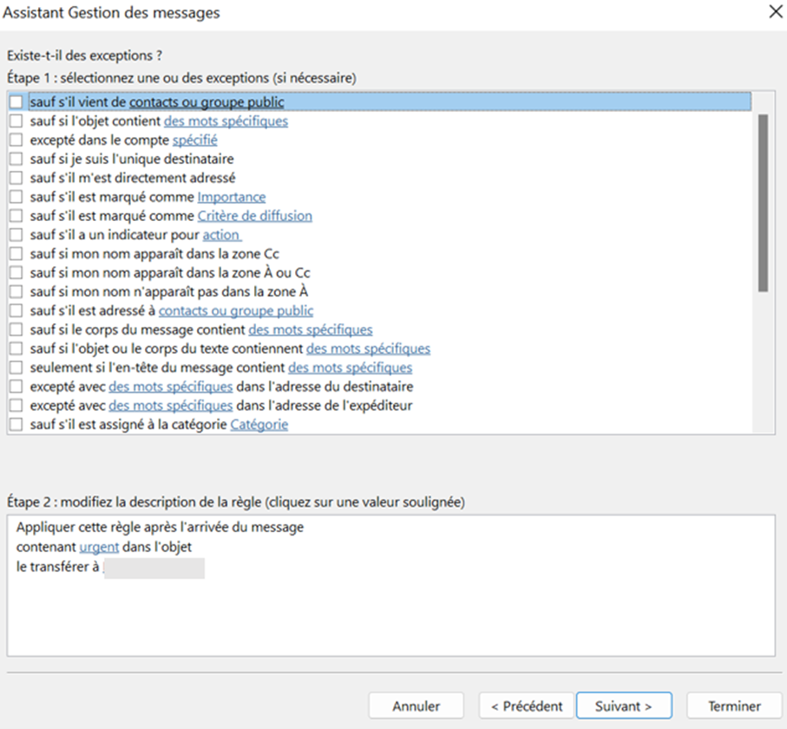
Task: Open the 'spécifié' account link
Action: click(x=194, y=140)
